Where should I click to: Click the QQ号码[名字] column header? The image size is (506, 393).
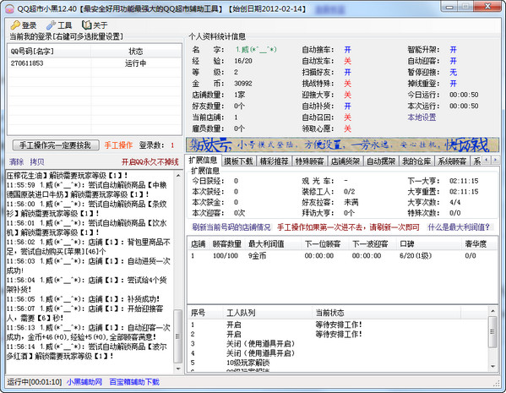coord(49,52)
